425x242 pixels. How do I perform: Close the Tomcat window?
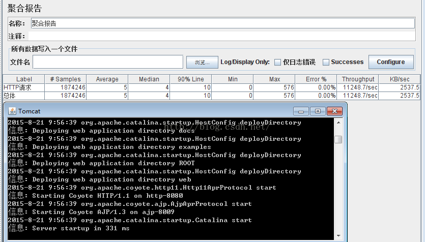click(x=334, y=111)
